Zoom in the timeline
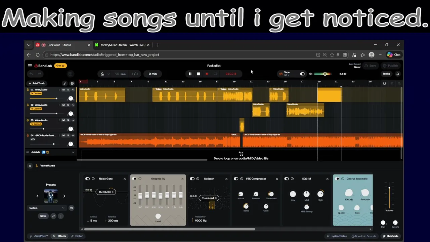430x242 pixels. point(399,83)
